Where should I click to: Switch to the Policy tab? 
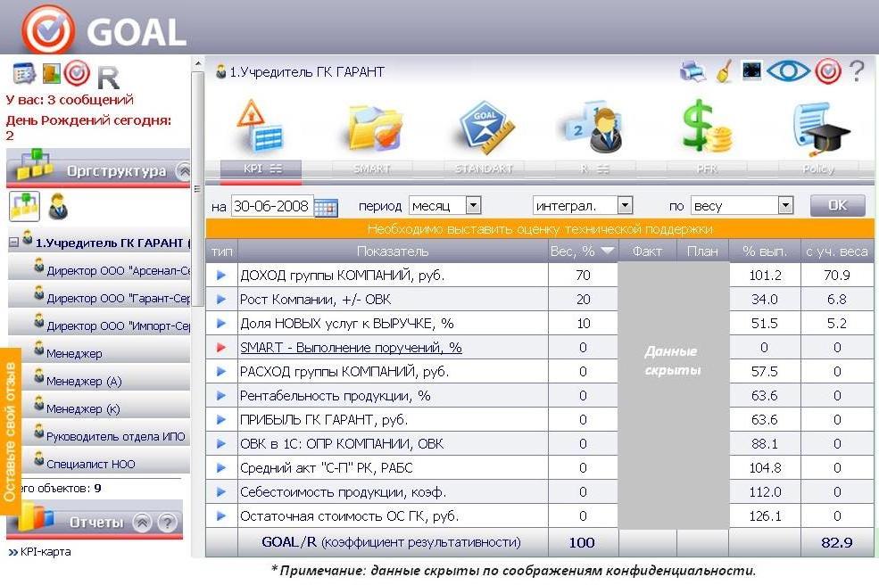click(x=818, y=169)
